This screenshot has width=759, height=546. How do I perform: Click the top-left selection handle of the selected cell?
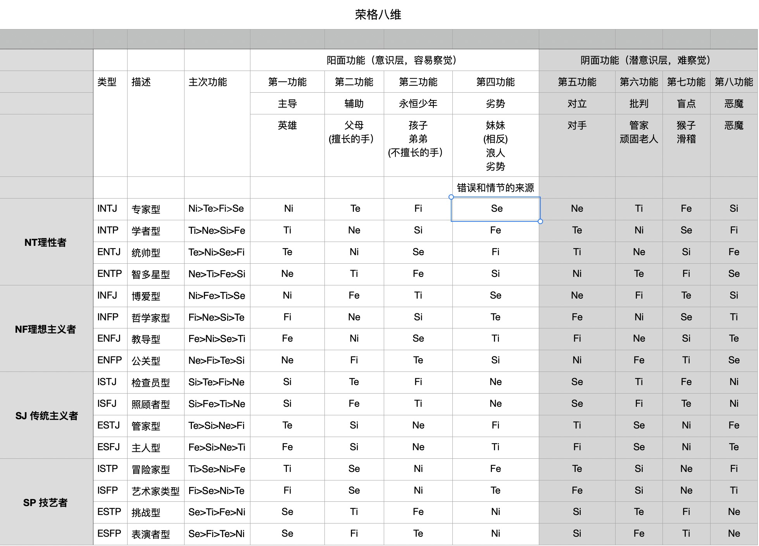451,197
